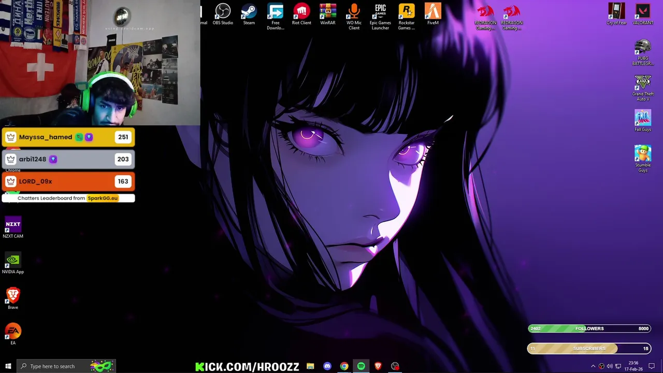Select the arbi1248 leaderboard entry

(x=68, y=159)
